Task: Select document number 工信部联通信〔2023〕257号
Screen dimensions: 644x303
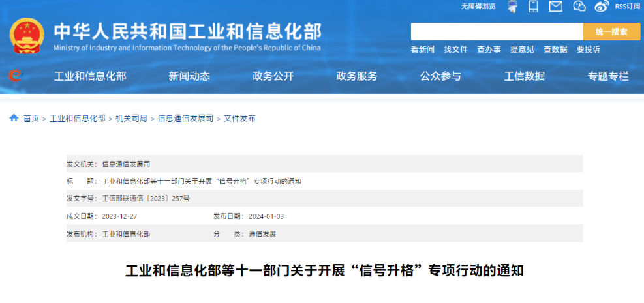Action: tap(146, 199)
